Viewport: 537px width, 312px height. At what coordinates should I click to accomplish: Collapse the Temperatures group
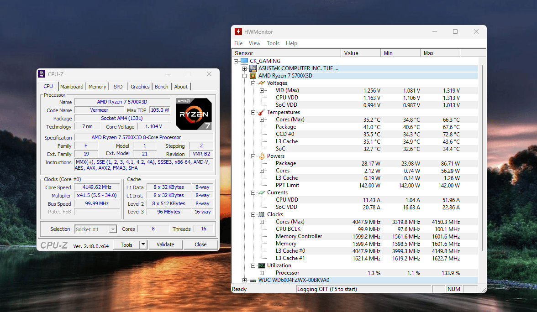[x=253, y=112]
